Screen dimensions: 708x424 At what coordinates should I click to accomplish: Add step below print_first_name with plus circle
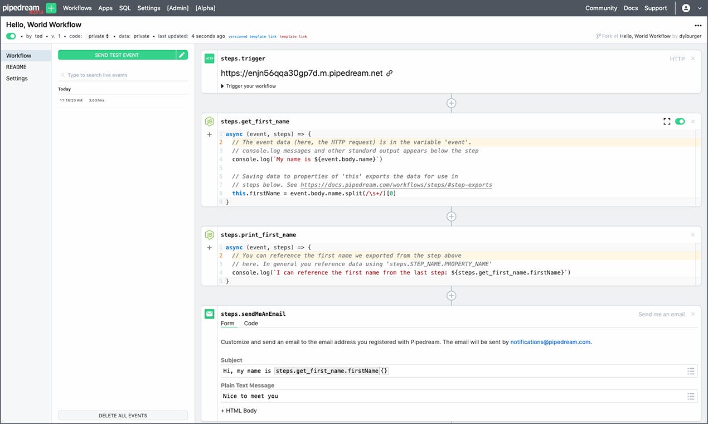coord(452,296)
